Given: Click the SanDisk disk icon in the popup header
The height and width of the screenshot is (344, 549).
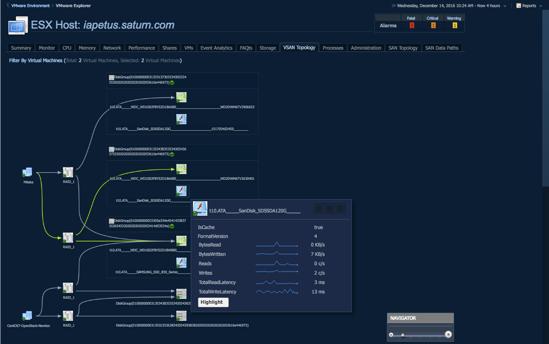Looking at the screenshot, I should (x=200, y=209).
